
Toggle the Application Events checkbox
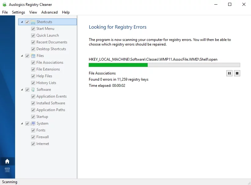pos(33,96)
